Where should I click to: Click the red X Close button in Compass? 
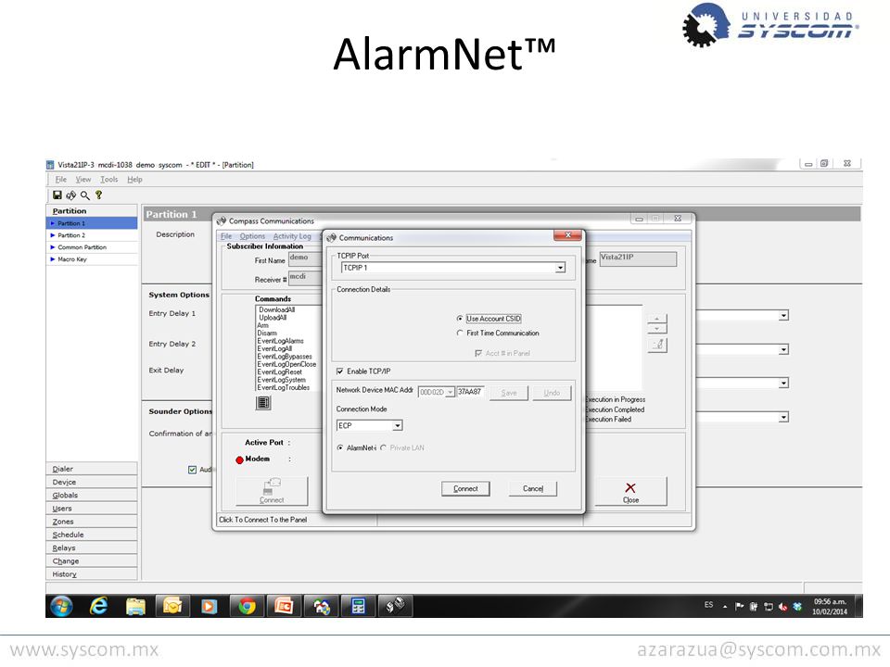630,491
